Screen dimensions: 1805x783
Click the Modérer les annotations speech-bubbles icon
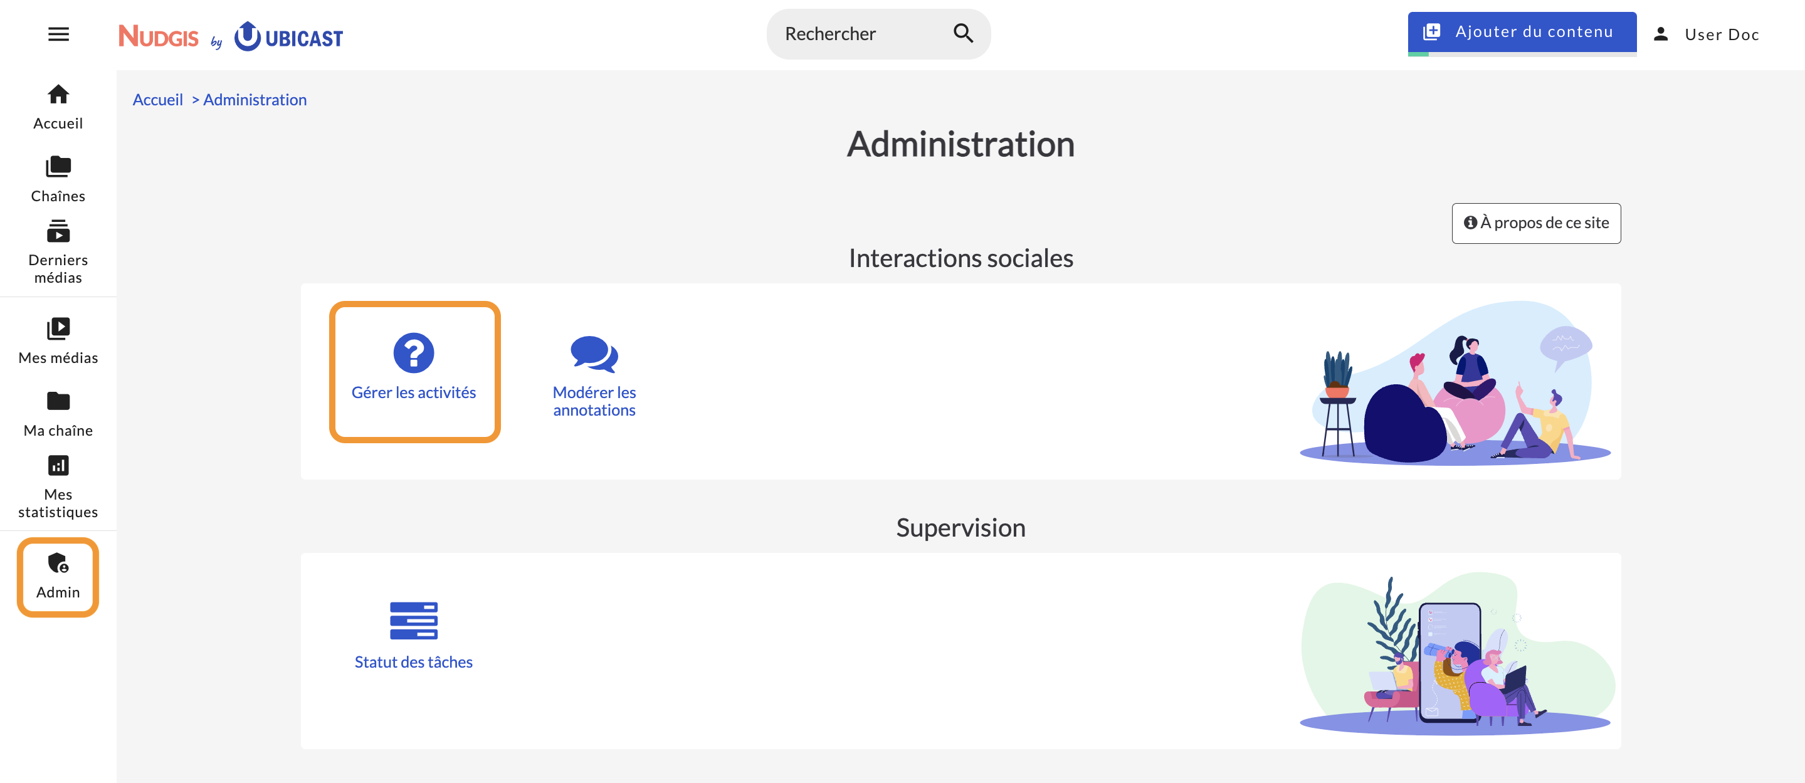(594, 354)
